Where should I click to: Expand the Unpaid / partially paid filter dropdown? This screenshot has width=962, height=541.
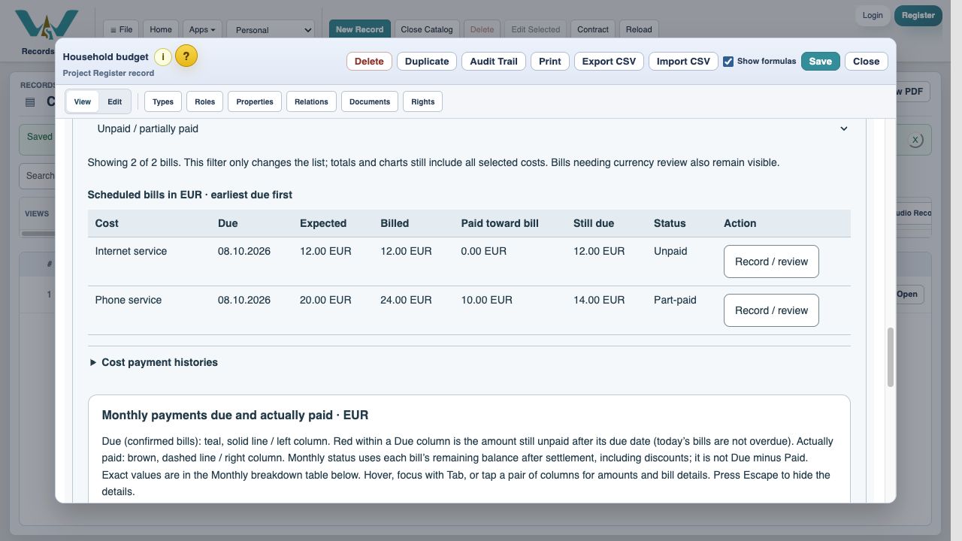469,128
